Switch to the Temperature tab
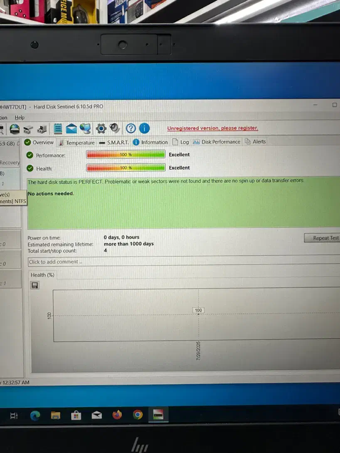Viewport: 340px width, 453px height. pos(77,143)
